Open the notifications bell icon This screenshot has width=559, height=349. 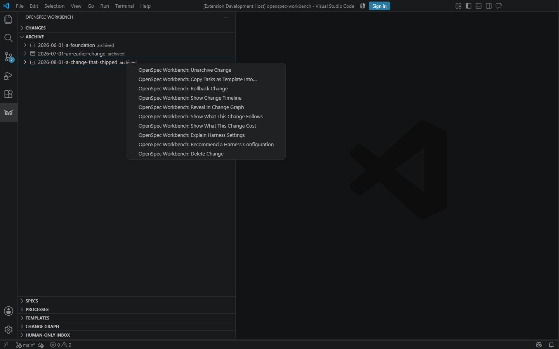(551, 345)
